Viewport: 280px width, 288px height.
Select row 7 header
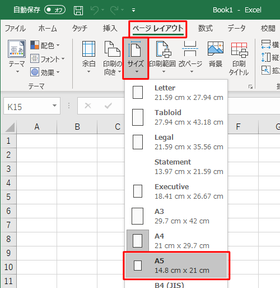point(8,225)
